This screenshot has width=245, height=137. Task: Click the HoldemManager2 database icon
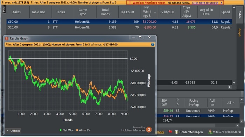click(x=176, y=132)
